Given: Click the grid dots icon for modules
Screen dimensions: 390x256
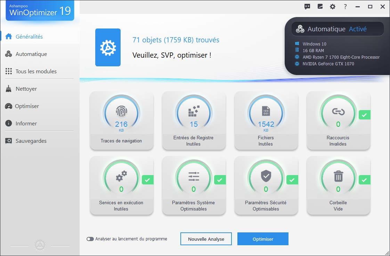Looking at the screenshot, I should point(8,71).
